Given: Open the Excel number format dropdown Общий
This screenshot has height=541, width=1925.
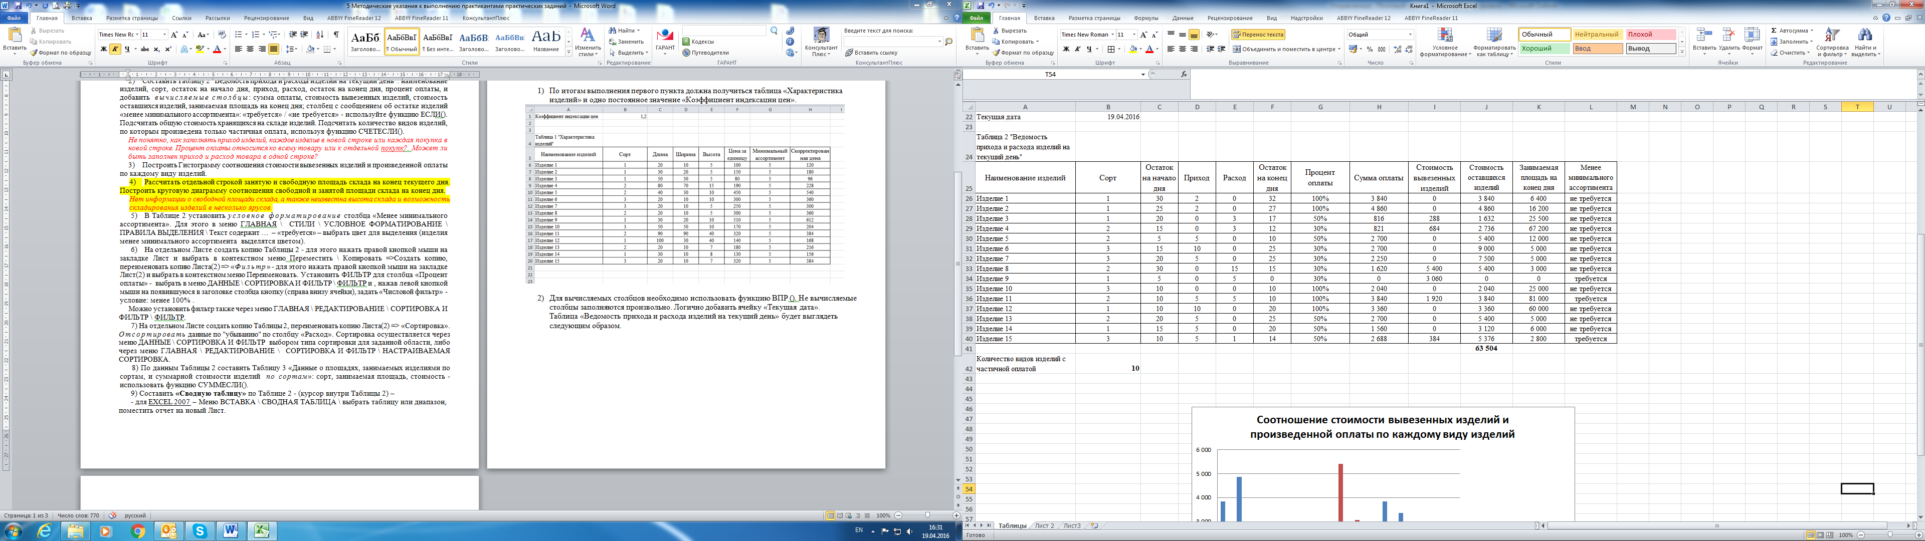Looking at the screenshot, I should pyautogui.click(x=1410, y=35).
